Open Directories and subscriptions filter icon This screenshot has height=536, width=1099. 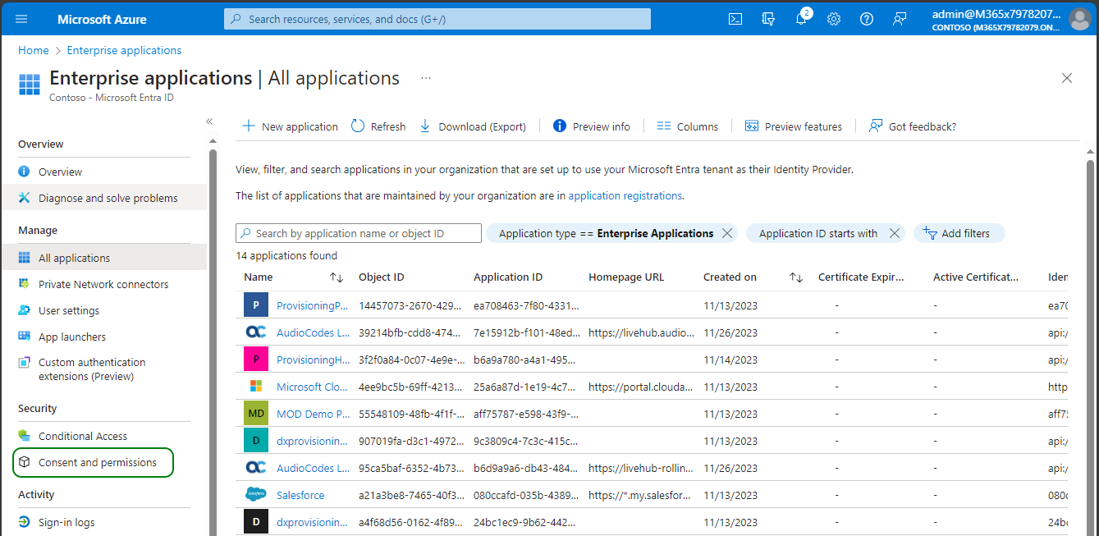(768, 19)
